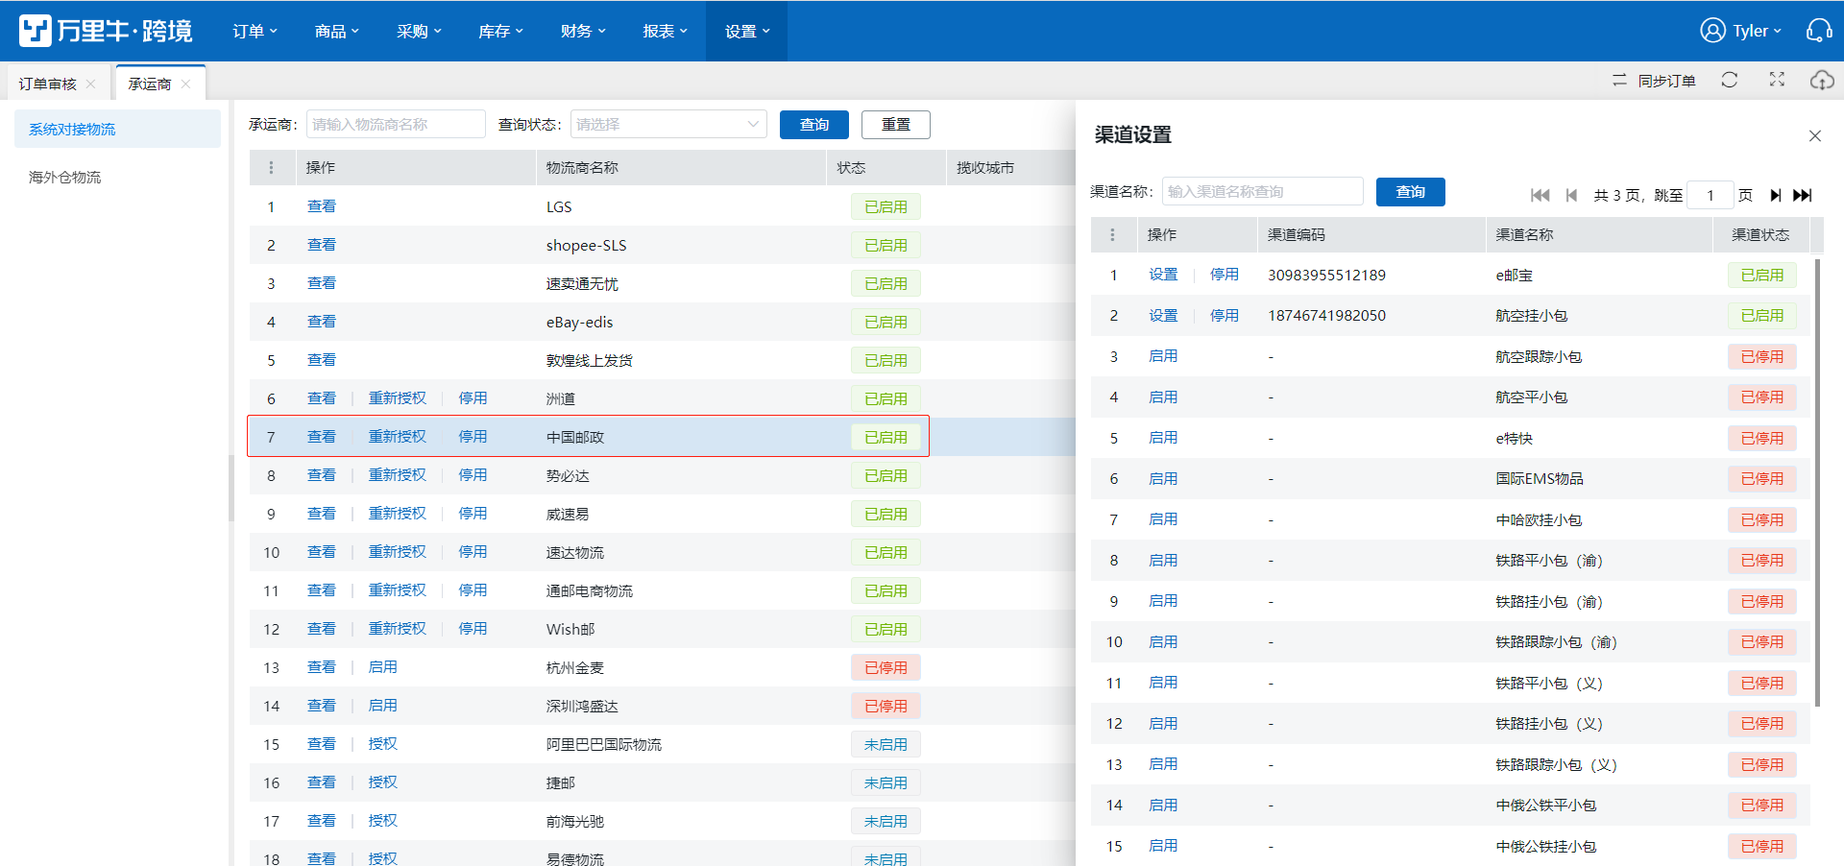Viewport: 1844px width, 866px height.
Task: Click the page number jump field
Action: tap(1710, 195)
